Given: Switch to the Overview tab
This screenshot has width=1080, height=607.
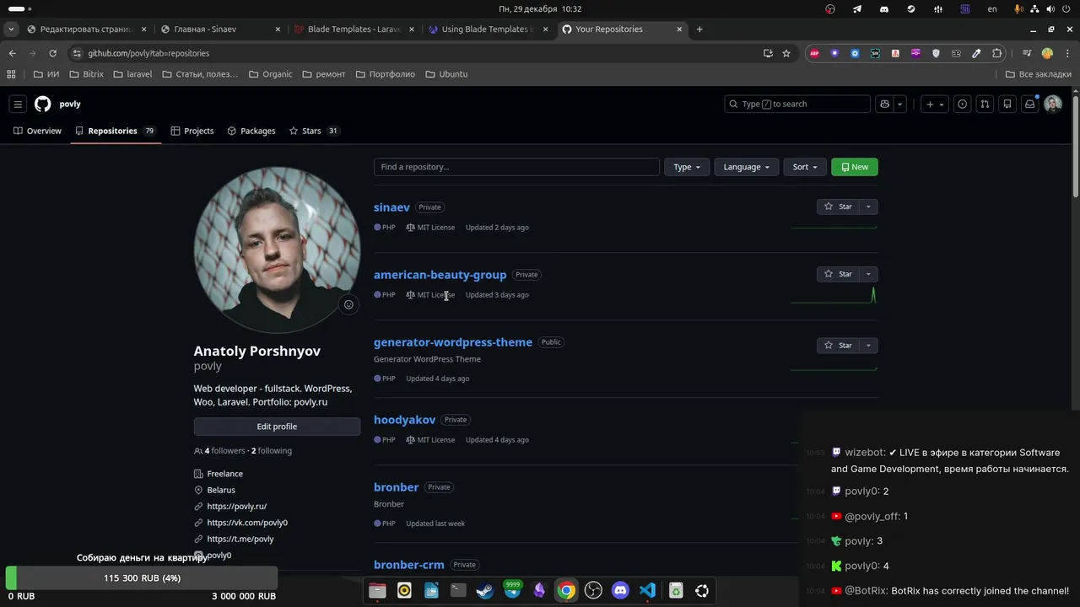Looking at the screenshot, I should click(x=37, y=131).
